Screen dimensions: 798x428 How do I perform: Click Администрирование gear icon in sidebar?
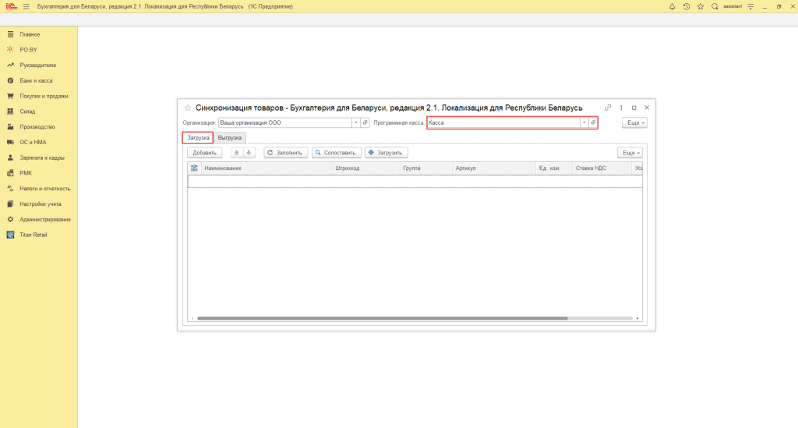tap(10, 219)
